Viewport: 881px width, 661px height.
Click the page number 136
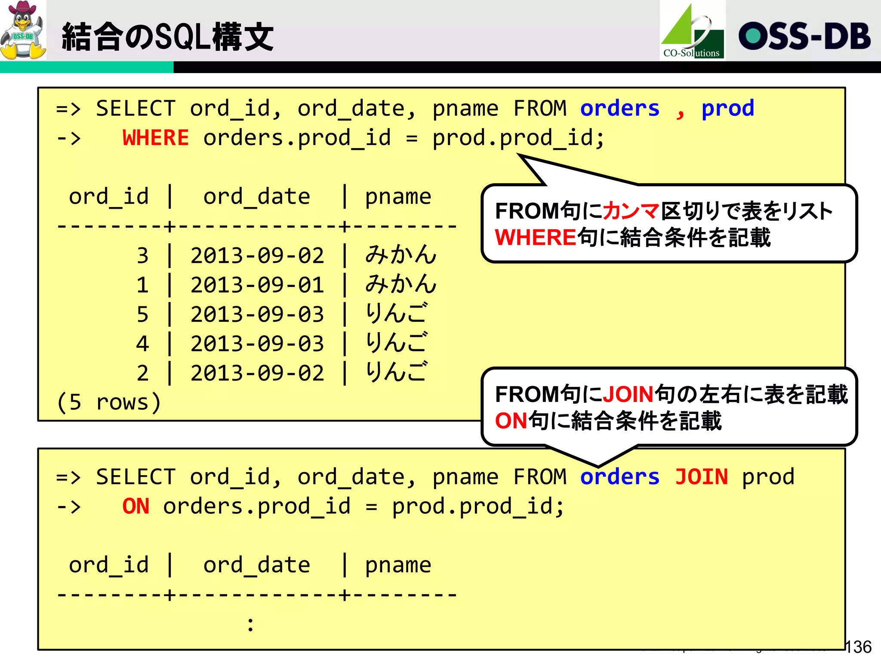(x=859, y=647)
